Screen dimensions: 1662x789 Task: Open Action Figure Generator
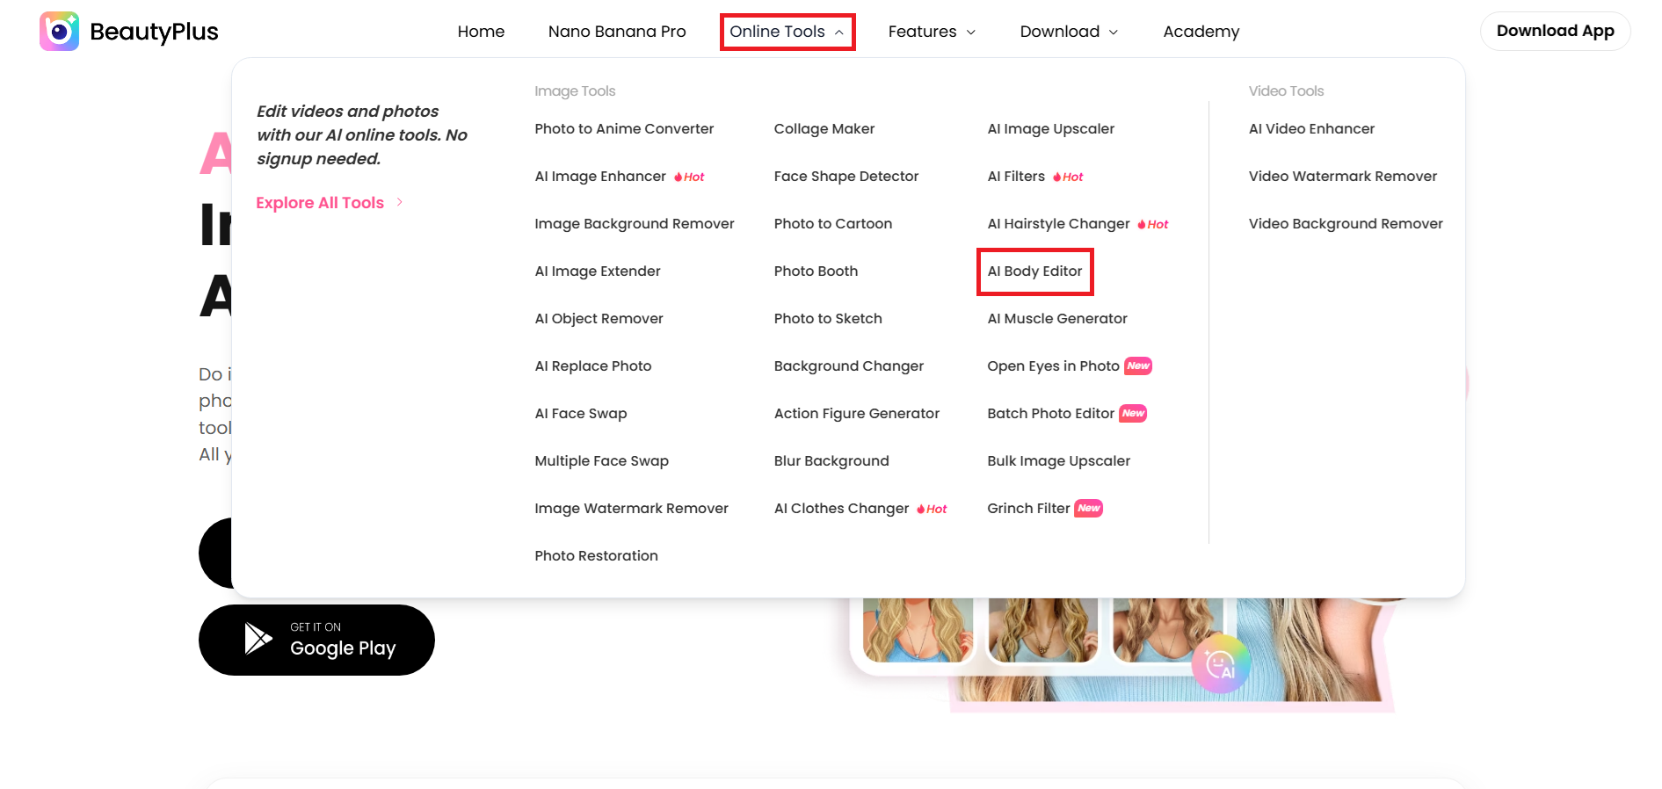point(857,414)
